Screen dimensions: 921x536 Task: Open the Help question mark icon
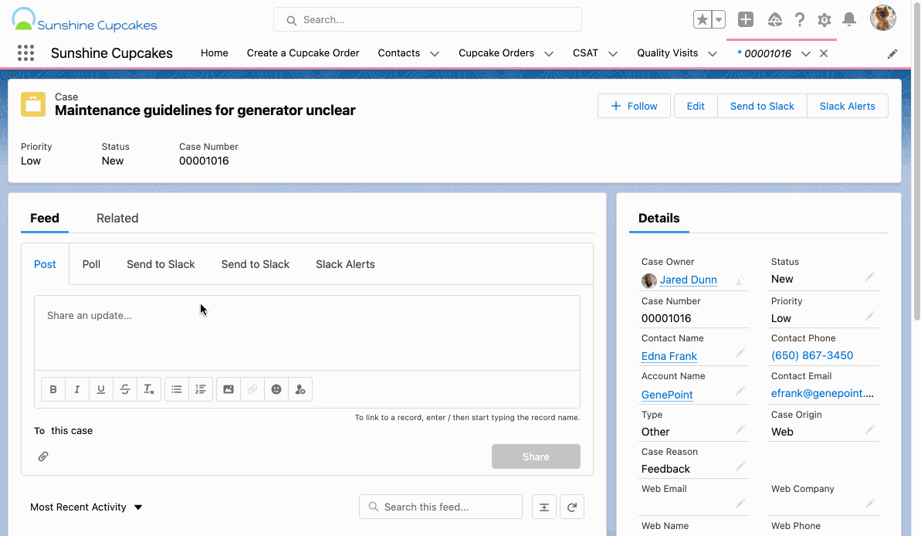[x=800, y=20]
